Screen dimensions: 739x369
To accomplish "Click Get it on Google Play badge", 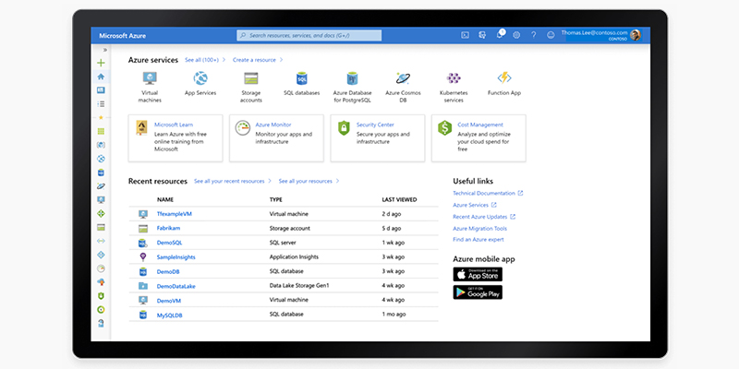I will tap(478, 292).
